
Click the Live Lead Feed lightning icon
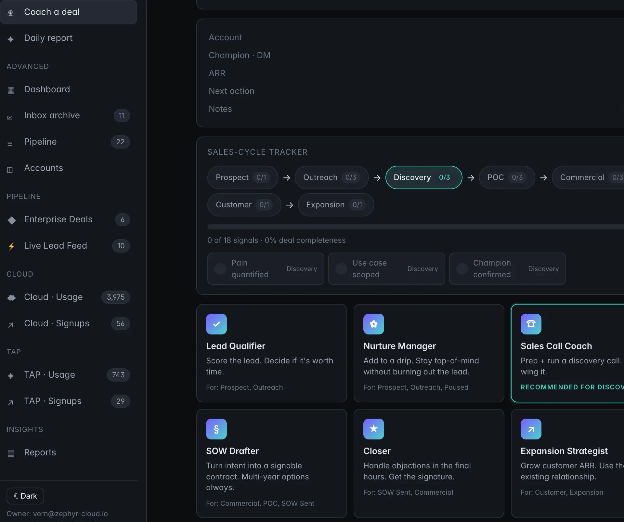coord(11,246)
